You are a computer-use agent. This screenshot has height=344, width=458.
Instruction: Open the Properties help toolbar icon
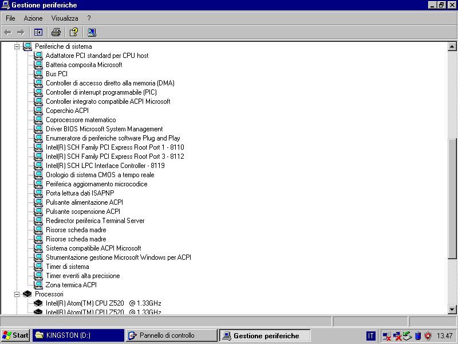(74, 32)
